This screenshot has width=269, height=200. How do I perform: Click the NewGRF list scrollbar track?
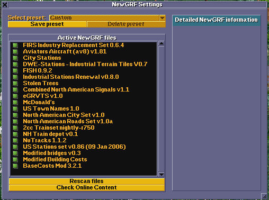(x=162, y=109)
